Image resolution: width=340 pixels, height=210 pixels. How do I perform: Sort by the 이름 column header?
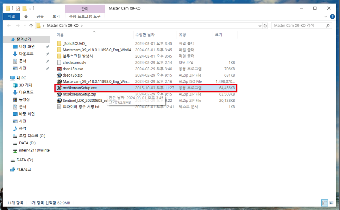pyautogui.click(x=60, y=35)
